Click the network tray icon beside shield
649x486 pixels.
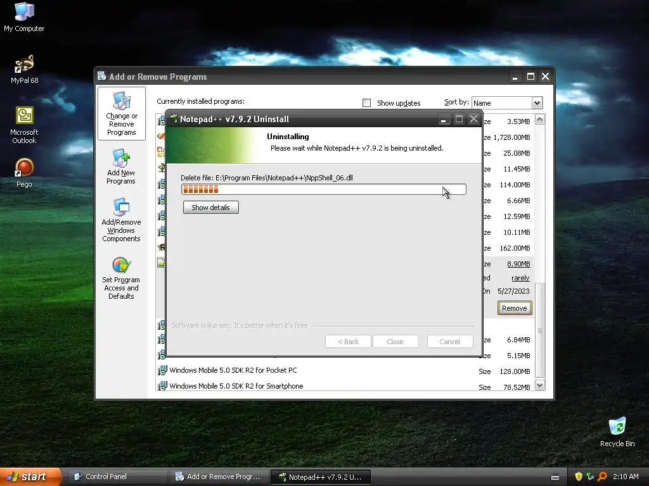590,477
